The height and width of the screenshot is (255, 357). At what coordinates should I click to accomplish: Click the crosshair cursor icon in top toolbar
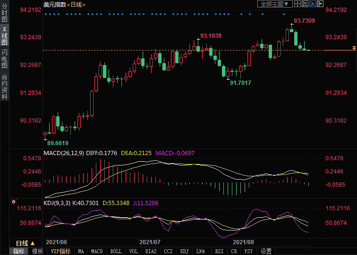point(297,4)
